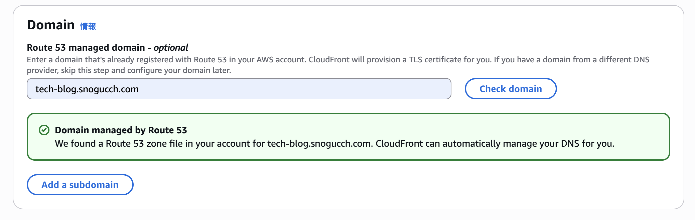The width and height of the screenshot is (695, 220).
Task: Click the 'CloudFront will provision a TLS certificate' sentence
Action: tap(400, 60)
